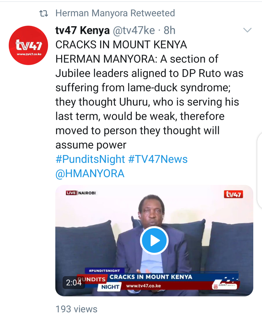Click the CRACKS IN MOUNT KENYA video banner
The height and width of the screenshot is (314, 262).
(151, 277)
